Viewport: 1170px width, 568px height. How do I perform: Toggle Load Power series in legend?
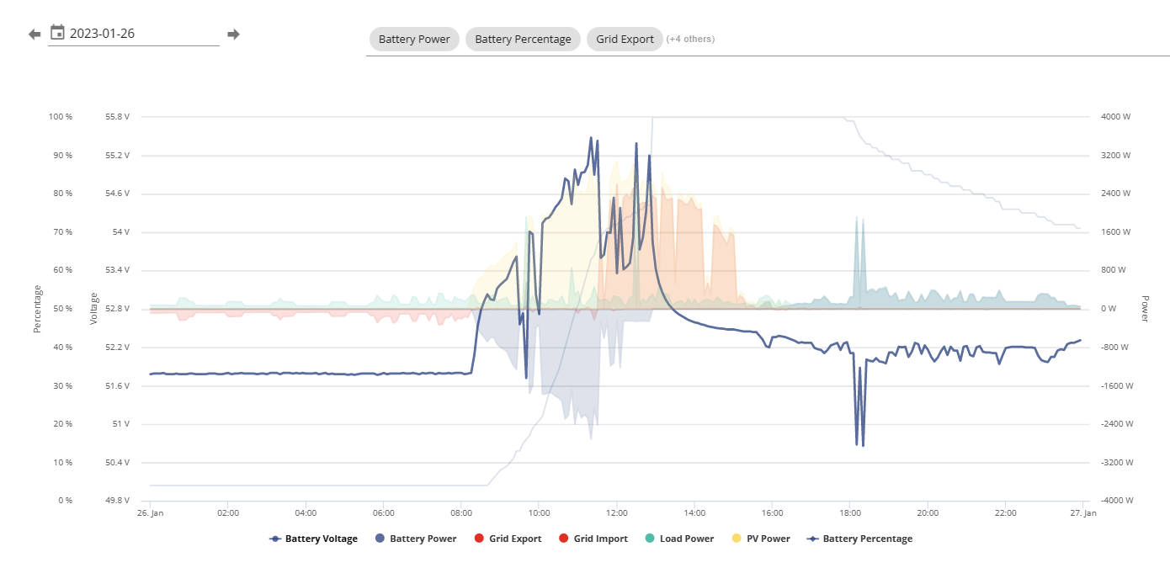pyautogui.click(x=679, y=539)
